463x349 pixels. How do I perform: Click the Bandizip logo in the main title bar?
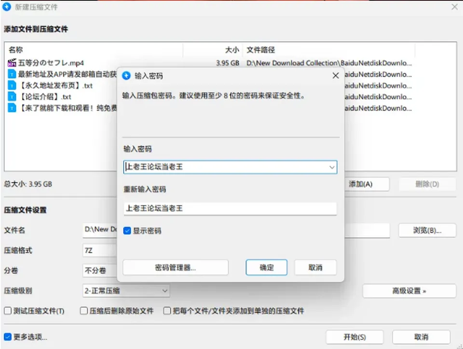[6, 6]
